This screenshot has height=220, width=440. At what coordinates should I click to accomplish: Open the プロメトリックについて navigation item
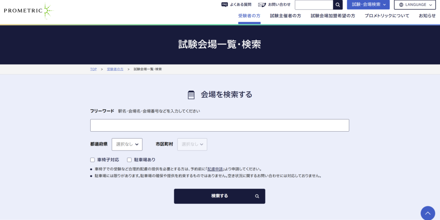387,16
